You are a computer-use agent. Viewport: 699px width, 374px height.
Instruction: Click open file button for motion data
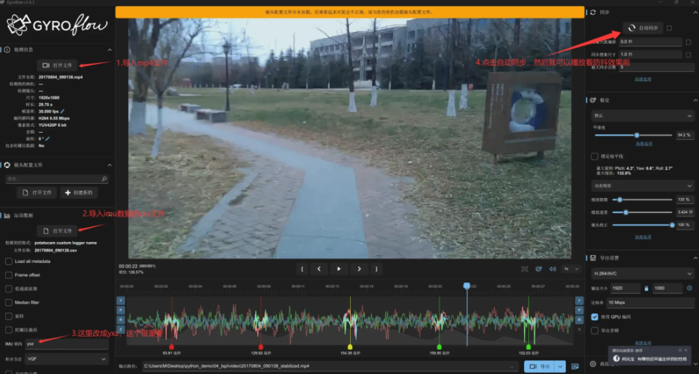(57, 230)
